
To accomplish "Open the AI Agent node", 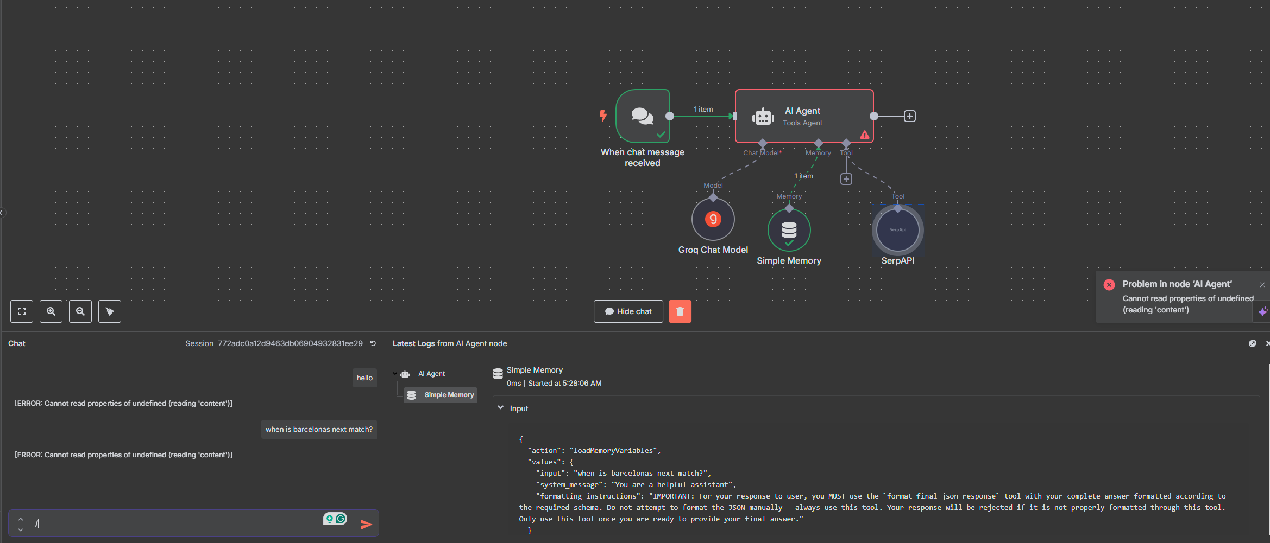I will tap(804, 116).
